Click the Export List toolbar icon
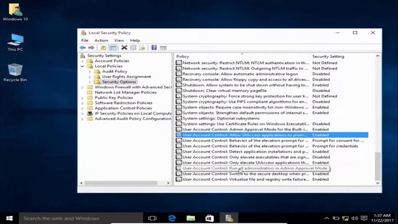 pyautogui.click(x=142, y=48)
